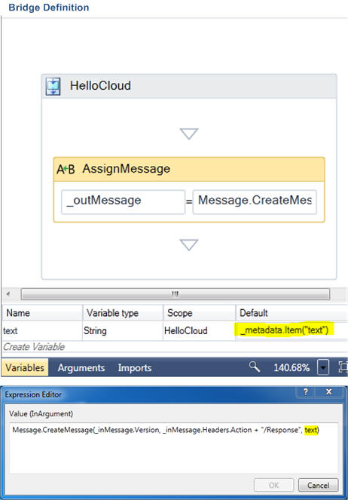Screen dimensions: 348x500
Task: Switch to the Variables tab
Action: [x=25, y=368]
